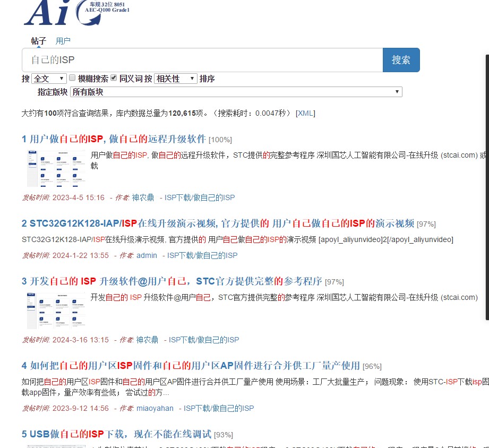Image resolution: width=489 pixels, height=448 pixels.
Task: Click relevance score [100%] of result 1
Action: click(x=220, y=140)
